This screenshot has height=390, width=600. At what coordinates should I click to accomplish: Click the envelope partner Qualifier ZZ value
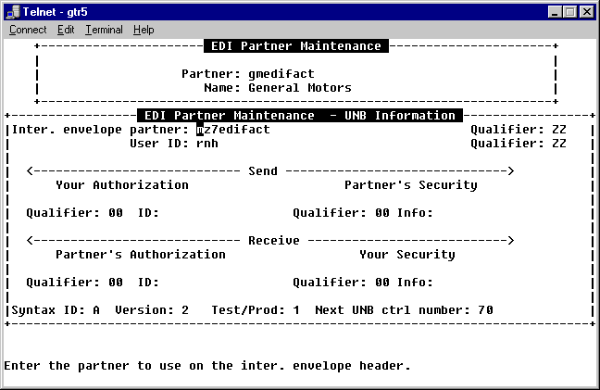[558, 130]
